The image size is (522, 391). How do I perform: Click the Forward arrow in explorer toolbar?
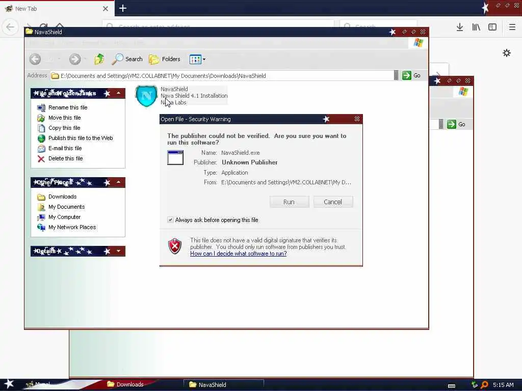click(75, 59)
